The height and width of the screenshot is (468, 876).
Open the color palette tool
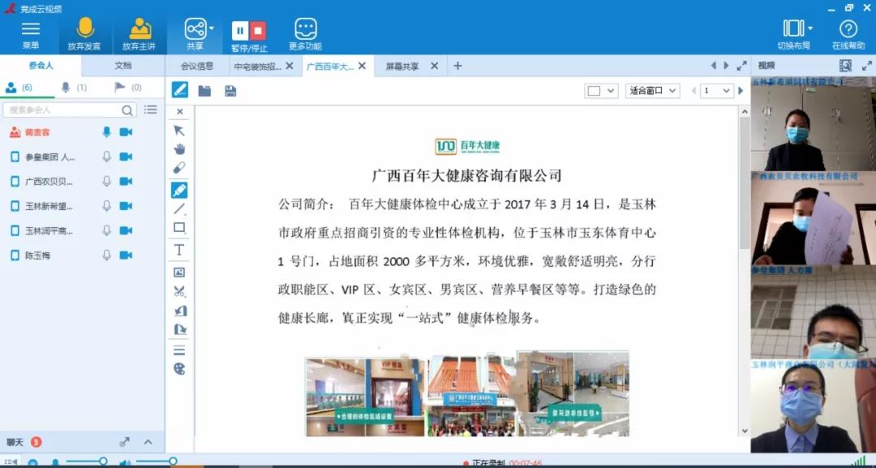pyautogui.click(x=179, y=368)
